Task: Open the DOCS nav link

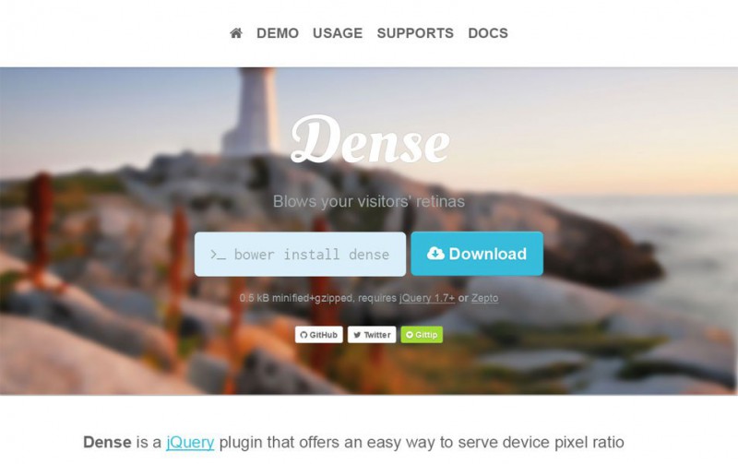Action: (x=488, y=33)
